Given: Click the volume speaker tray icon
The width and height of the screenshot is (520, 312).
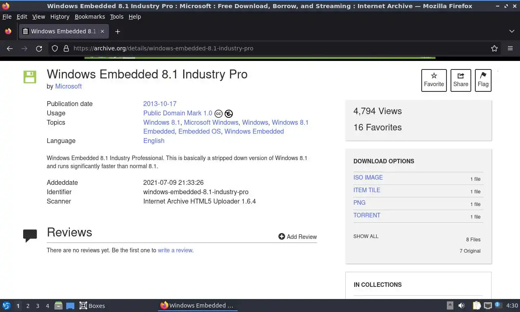Looking at the screenshot, I should coord(461,305).
